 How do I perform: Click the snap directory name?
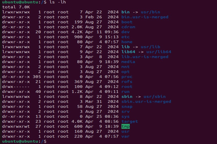[x=127, y=107]
